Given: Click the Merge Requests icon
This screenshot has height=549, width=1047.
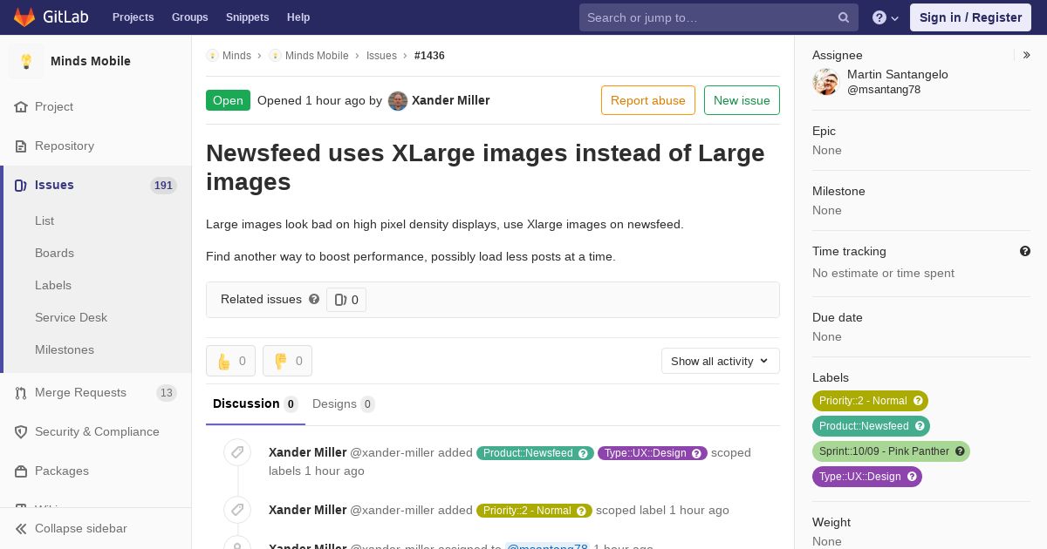Looking at the screenshot, I should click(21, 392).
